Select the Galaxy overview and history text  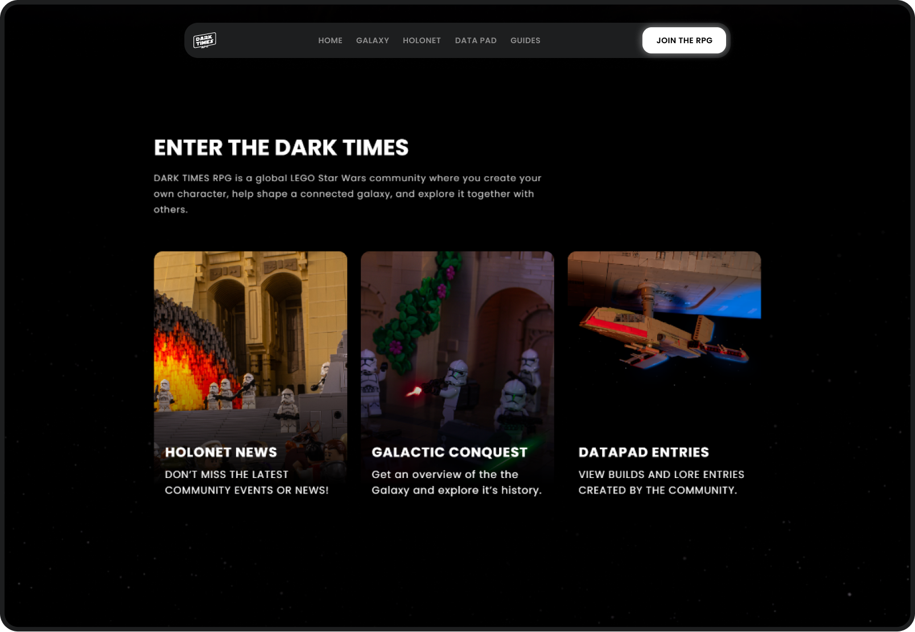[456, 482]
